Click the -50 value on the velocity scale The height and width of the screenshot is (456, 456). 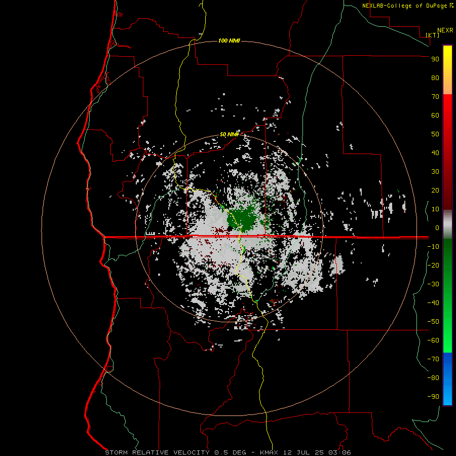tap(433, 322)
